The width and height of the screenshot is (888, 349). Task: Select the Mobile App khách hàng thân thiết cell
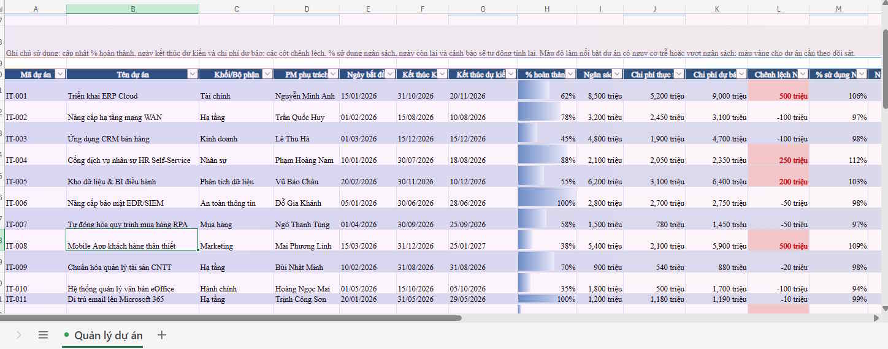[132, 240]
